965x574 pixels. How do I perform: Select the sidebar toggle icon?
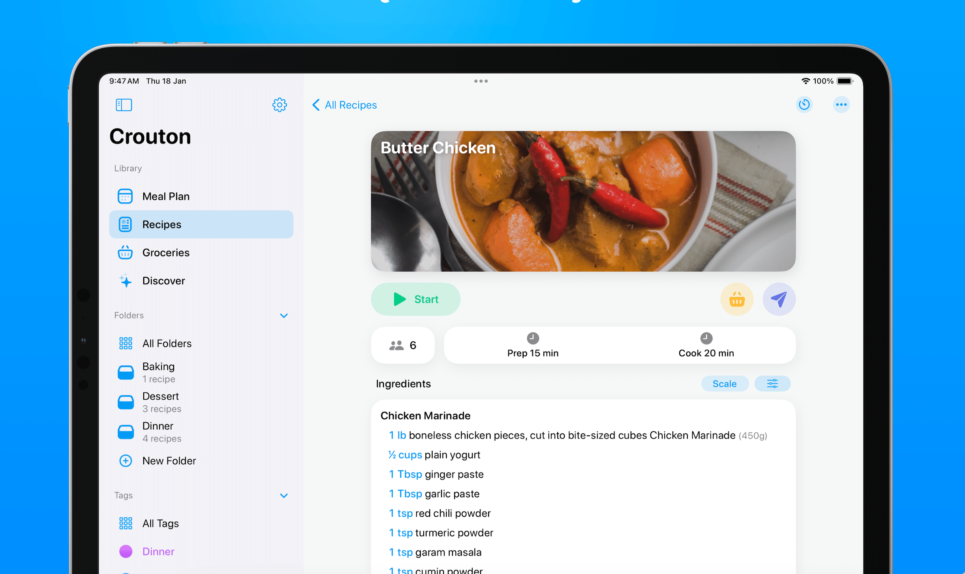pos(123,105)
